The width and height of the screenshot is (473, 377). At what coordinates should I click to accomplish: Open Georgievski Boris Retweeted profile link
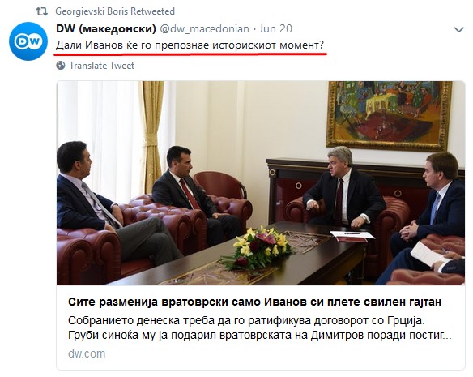pos(115,11)
